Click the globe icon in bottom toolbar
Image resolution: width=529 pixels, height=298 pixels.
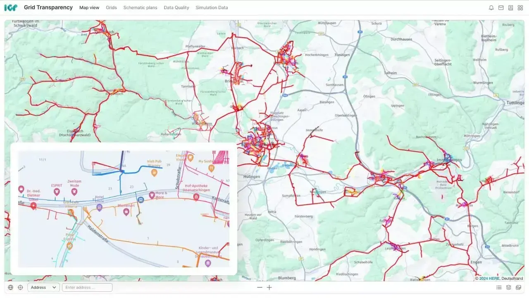pos(10,287)
